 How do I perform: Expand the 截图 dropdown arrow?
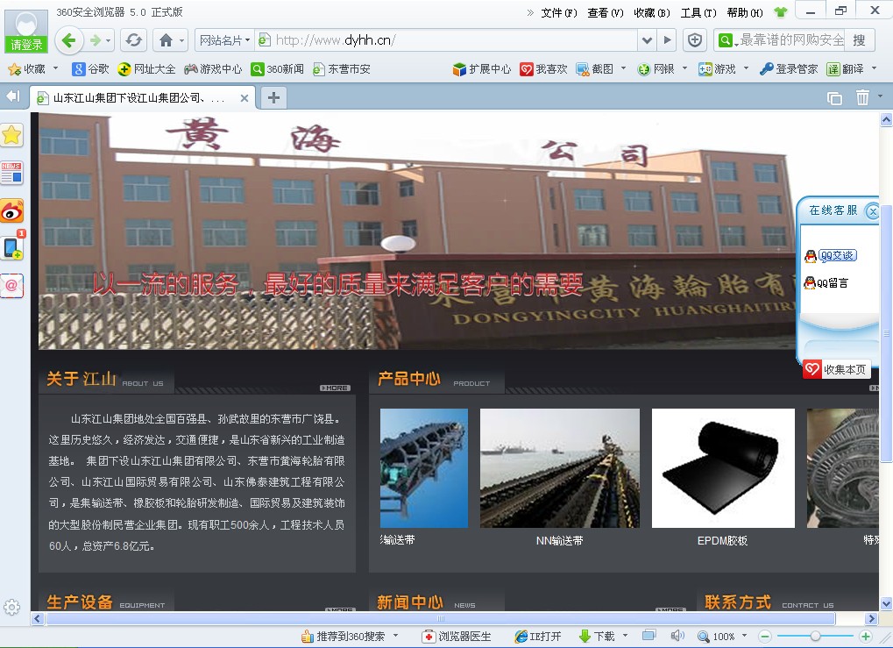click(x=623, y=68)
